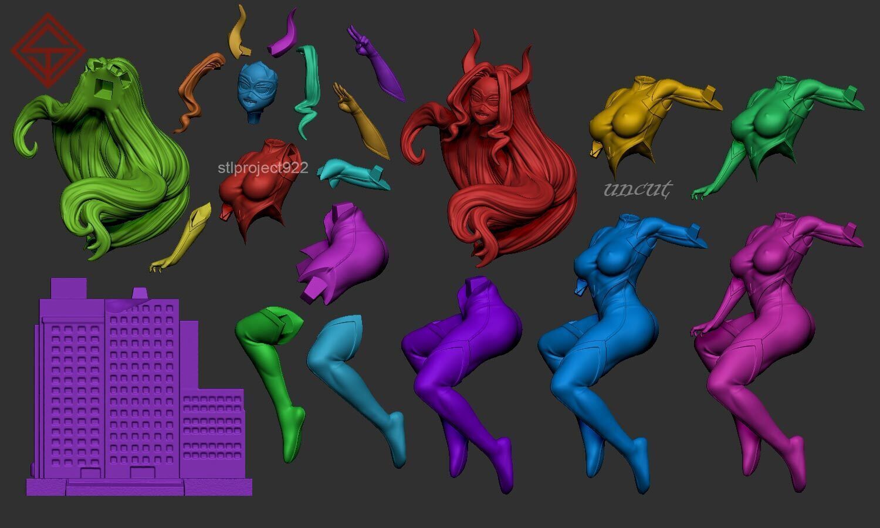Select the gold forearm with open hand
Image resolution: width=880 pixels, height=528 pixels.
[x=361, y=122]
